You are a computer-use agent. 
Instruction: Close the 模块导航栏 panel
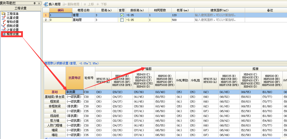click(x=39, y=3)
